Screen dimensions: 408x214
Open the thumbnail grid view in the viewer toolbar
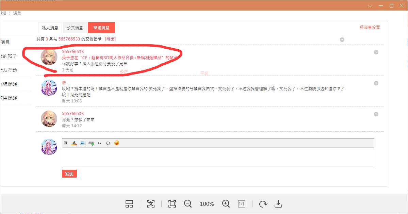tap(129, 203)
